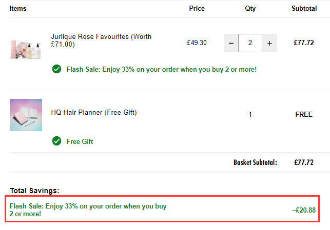Open HQ Hair Planner (Free Gift) title link
This screenshot has width=330, height=230.
94,112
